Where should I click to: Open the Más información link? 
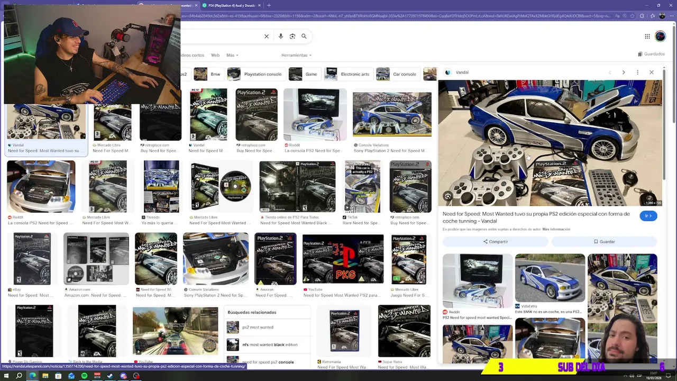[556, 229]
